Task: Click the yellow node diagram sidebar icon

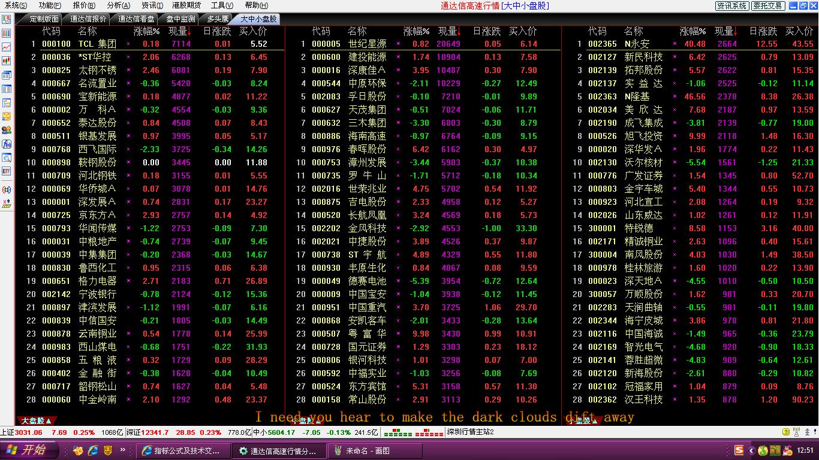Action: (7, 102)
